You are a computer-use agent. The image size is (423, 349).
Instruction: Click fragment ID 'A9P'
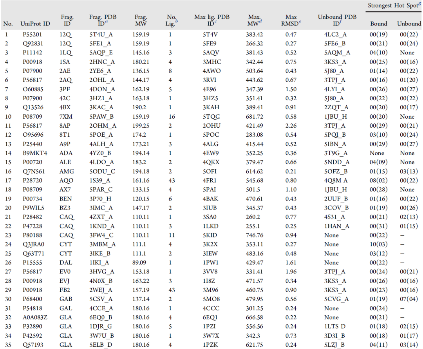point(65,144)
